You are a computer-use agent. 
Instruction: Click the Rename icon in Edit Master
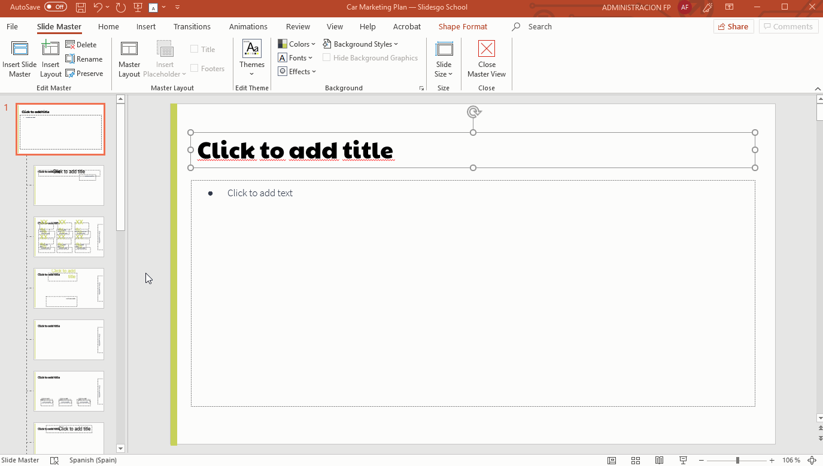(70, 59)
